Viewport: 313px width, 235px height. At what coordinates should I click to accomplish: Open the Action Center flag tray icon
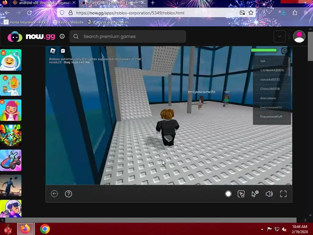[x=269, y=229]
